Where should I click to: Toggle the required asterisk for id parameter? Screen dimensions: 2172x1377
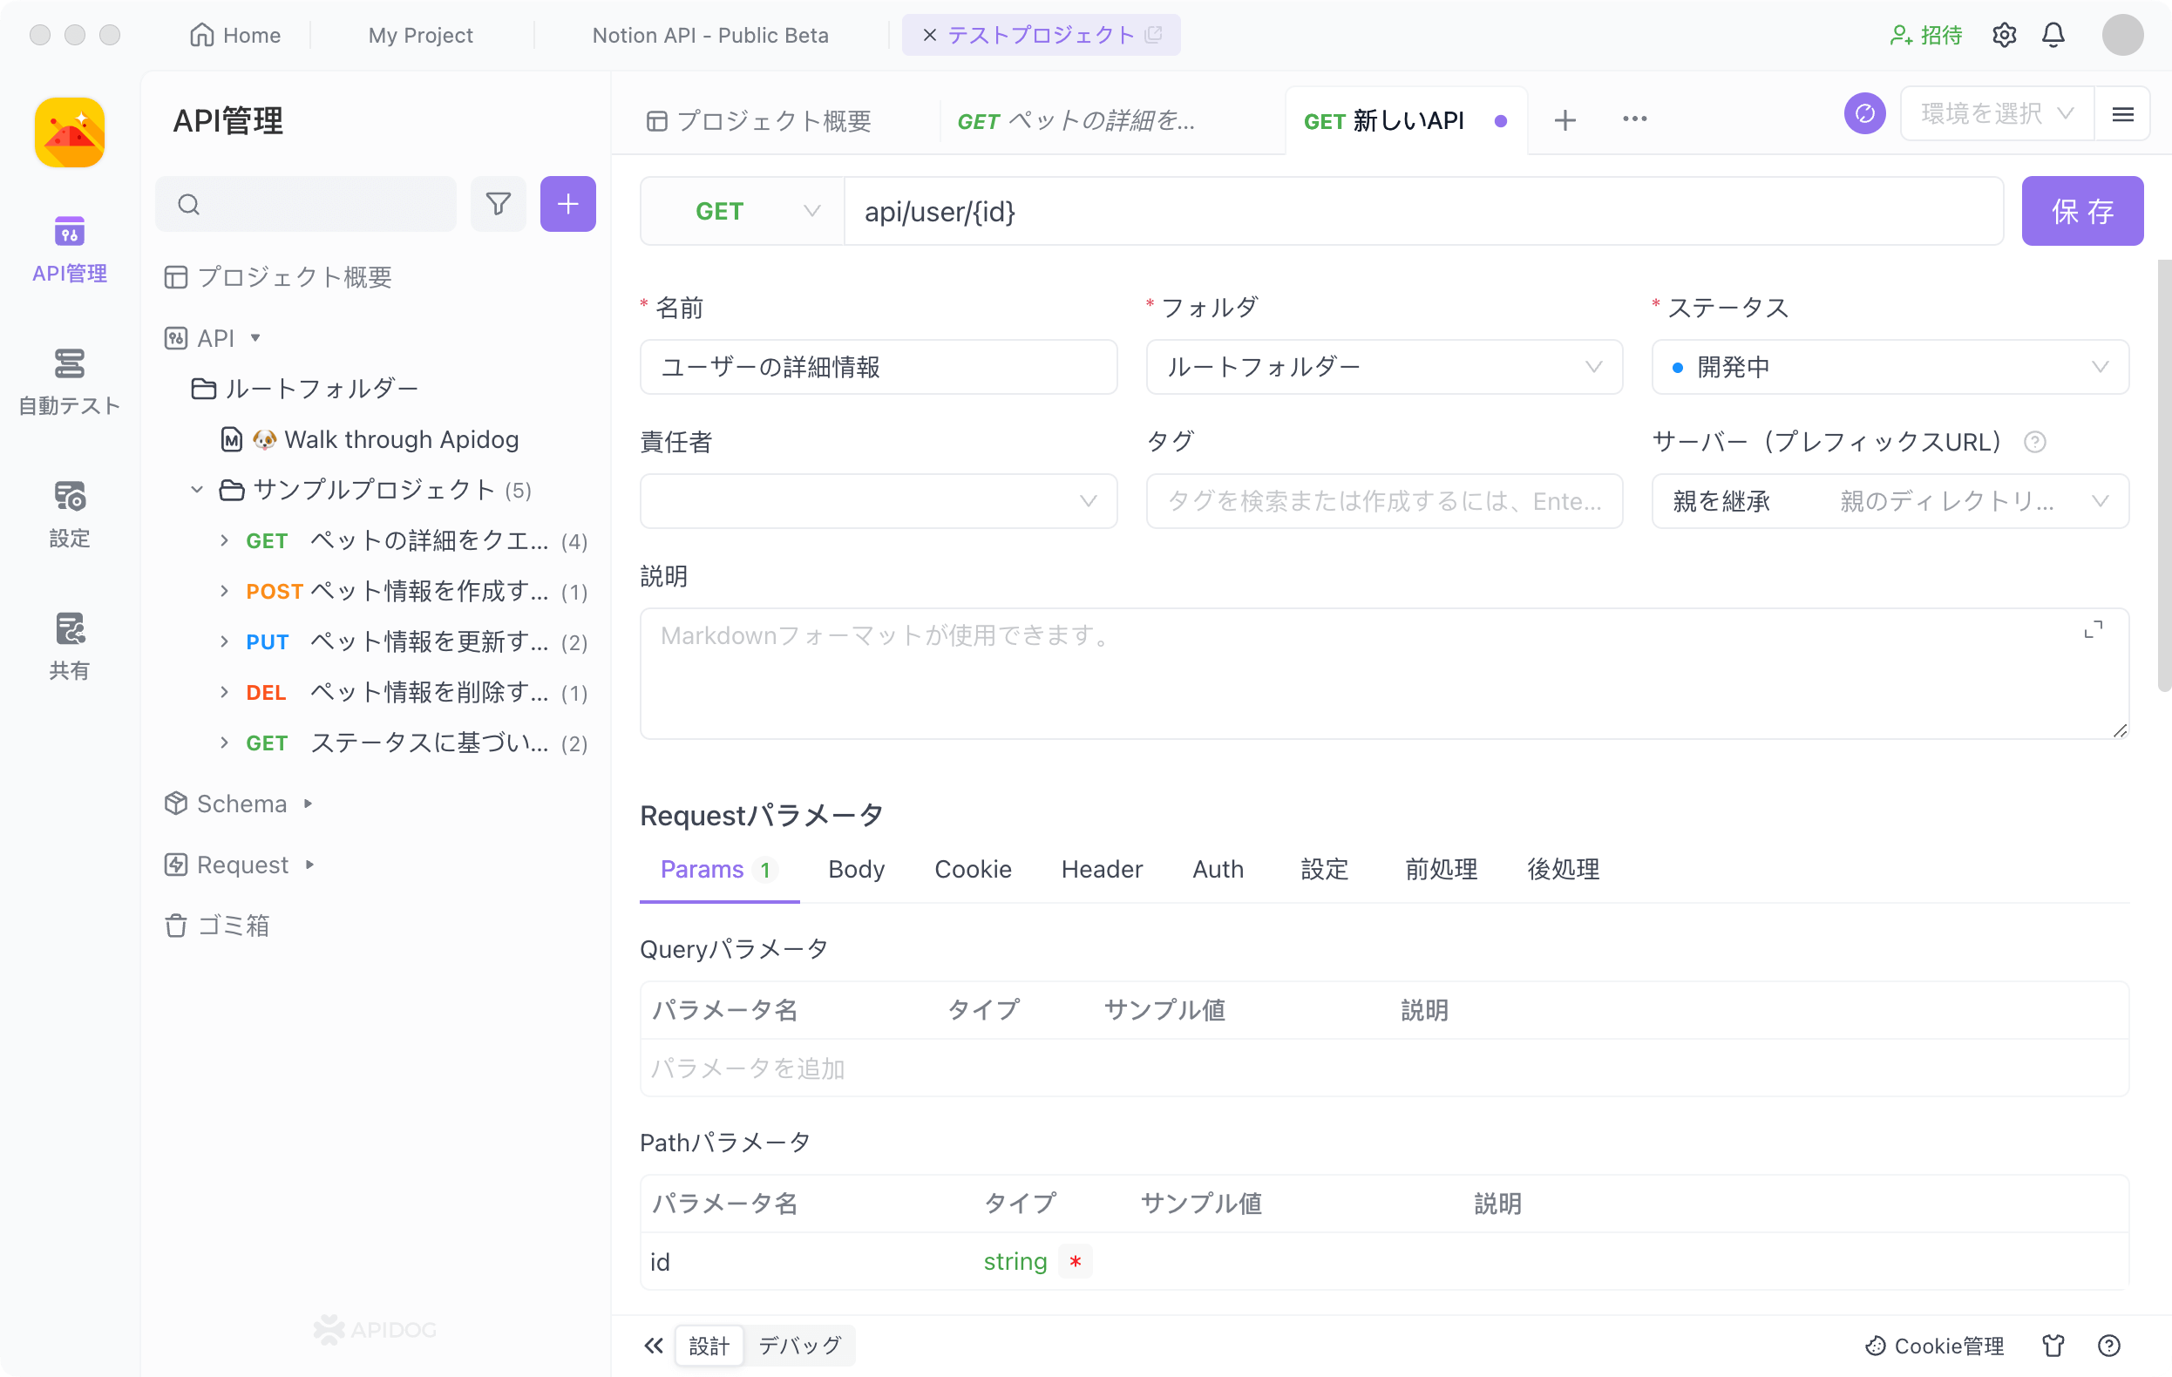tap(1076, 1262)
